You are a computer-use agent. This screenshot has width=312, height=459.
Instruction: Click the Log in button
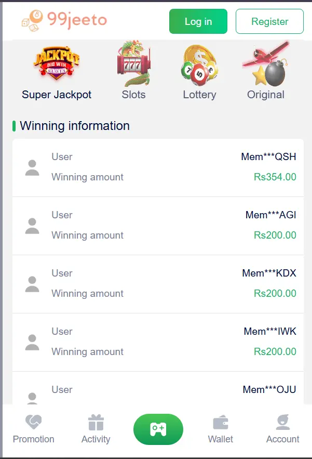tap(198, 21)
